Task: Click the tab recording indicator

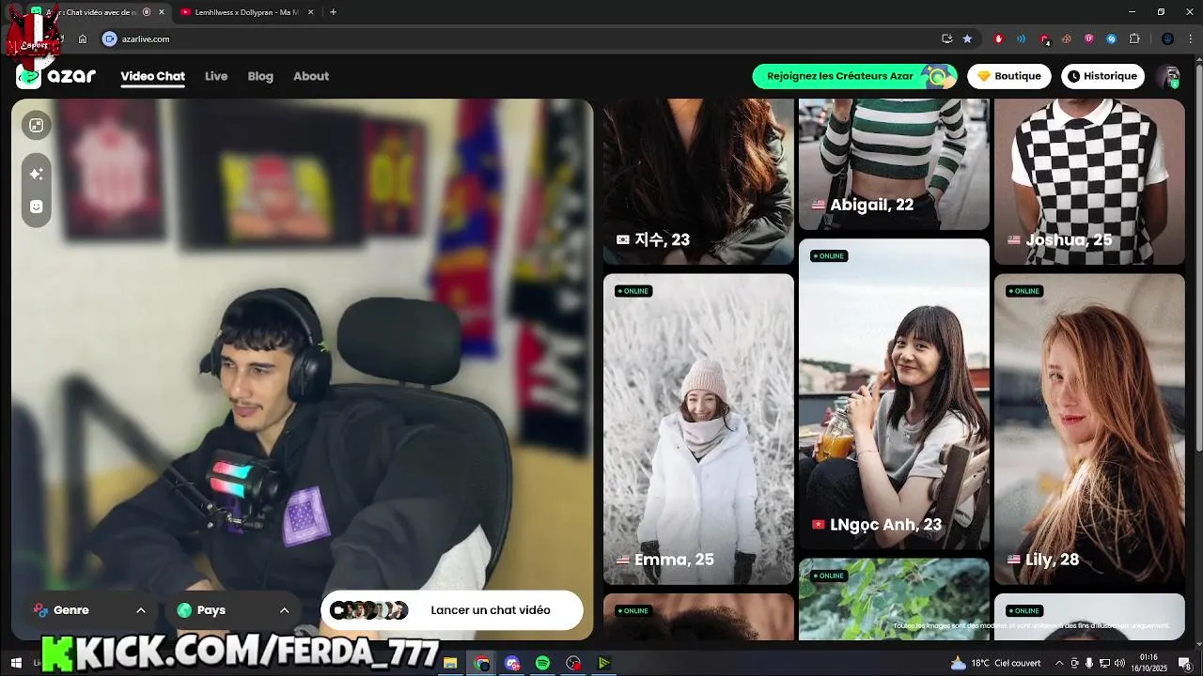Action: coord(147,12)
